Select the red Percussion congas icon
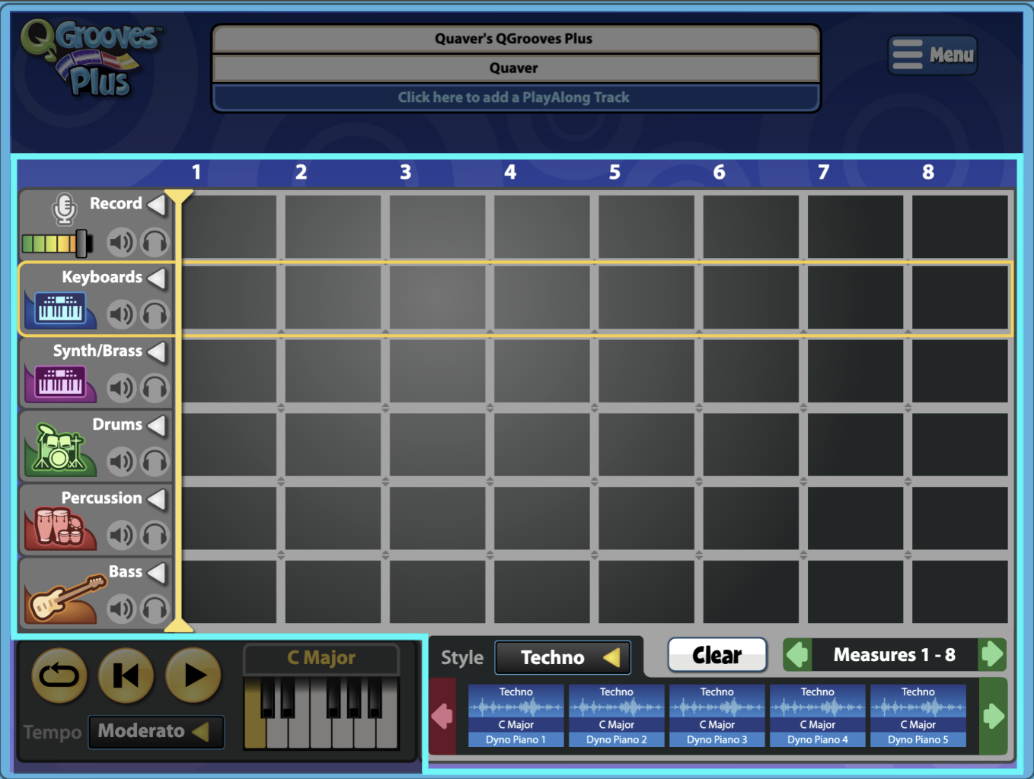The height and width of the screenshot is (779, 1034). coord(60,528)
